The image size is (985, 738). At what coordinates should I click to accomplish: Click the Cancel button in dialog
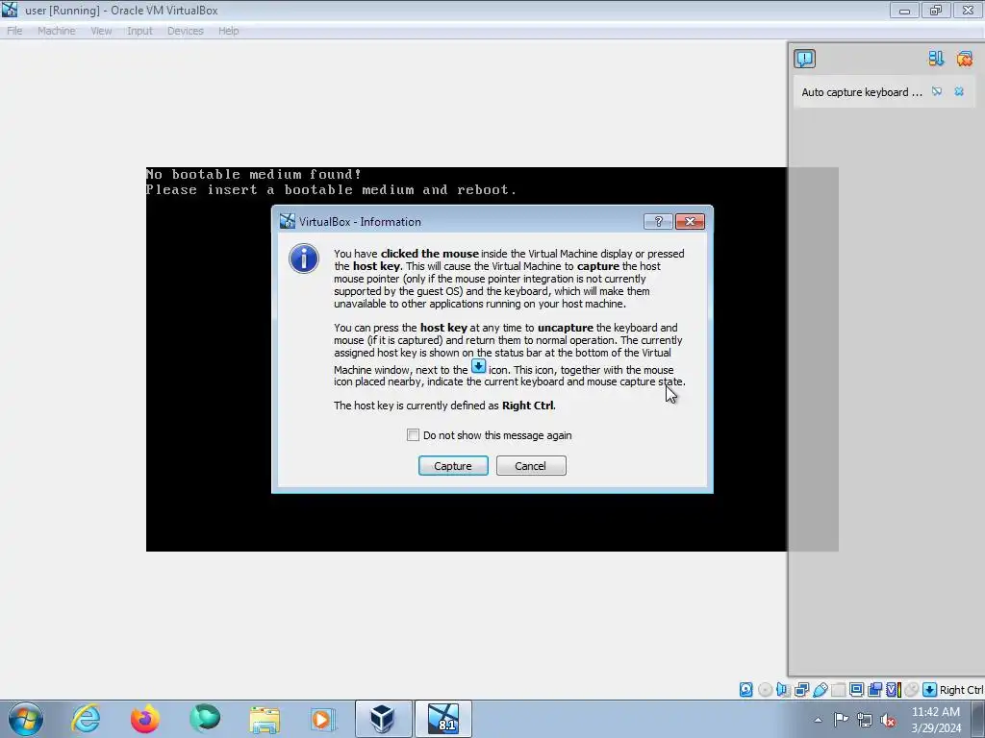pyautogui.click(x=531, y=466)
